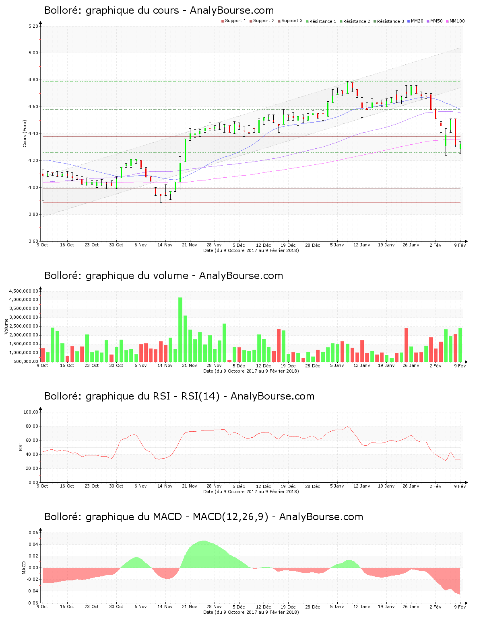Click '2 Fév' date under MACD chart
Screen dimensions: 483x623
435,607
